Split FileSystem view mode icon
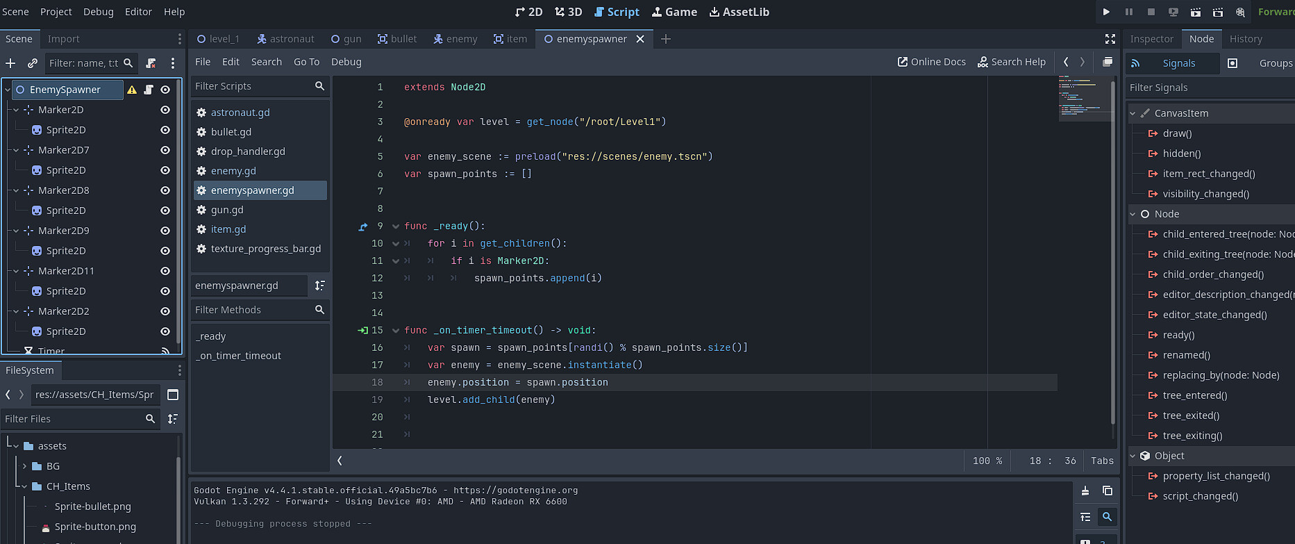Screen dimensions: 1295x544 173,395
